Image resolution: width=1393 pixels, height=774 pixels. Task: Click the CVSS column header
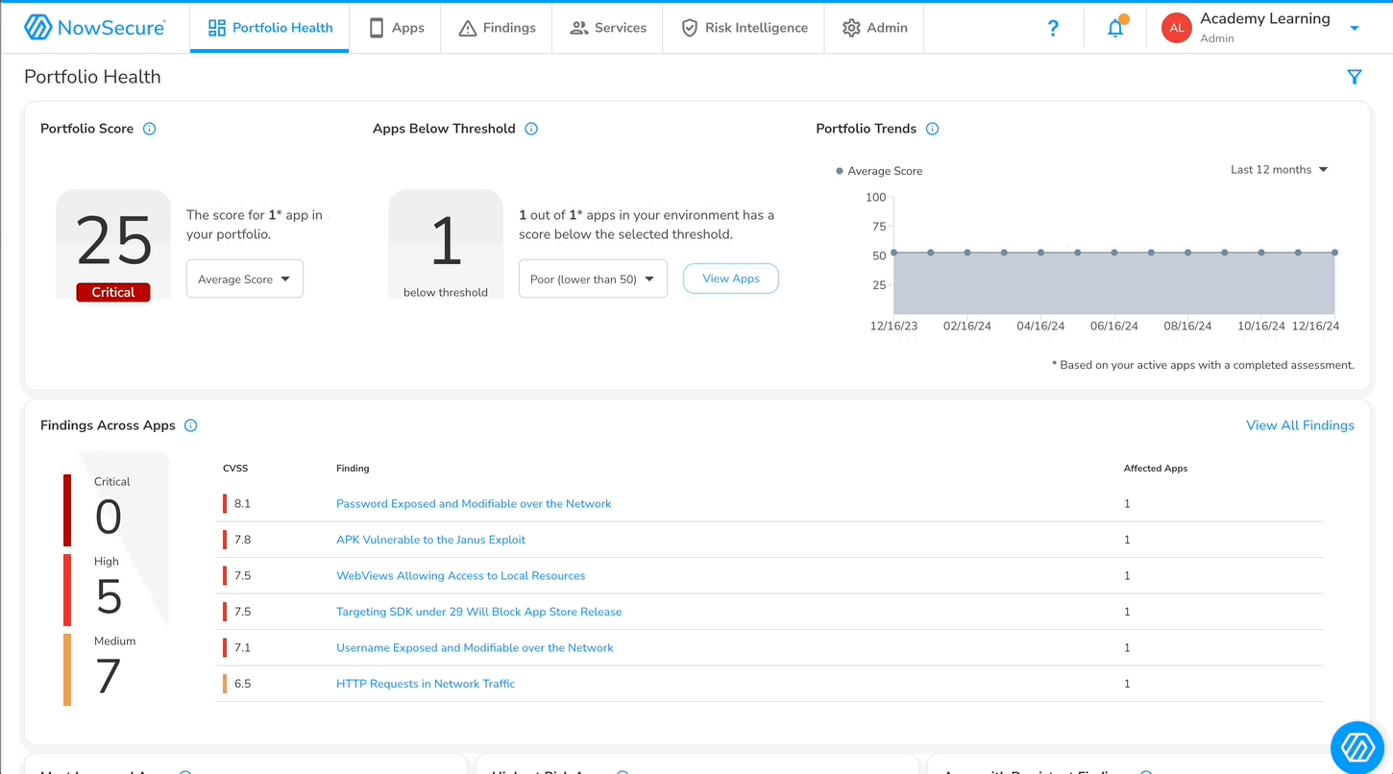pos(235,469)
